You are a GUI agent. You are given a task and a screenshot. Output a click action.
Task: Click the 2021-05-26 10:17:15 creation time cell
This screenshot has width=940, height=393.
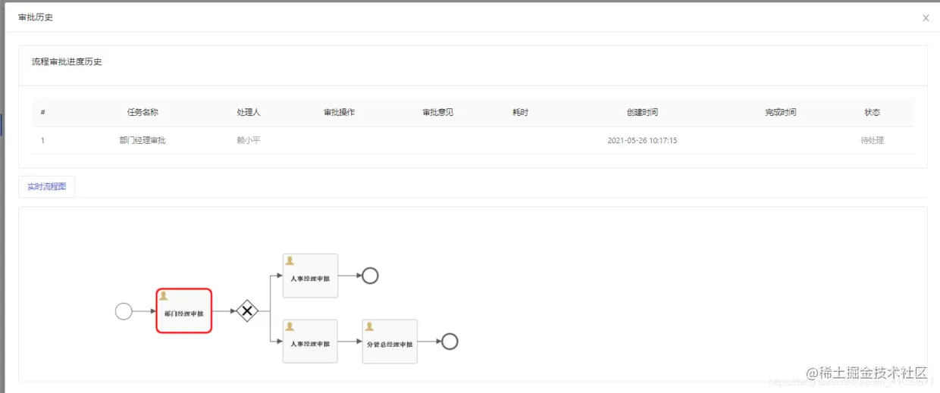[x=642, y=140]
